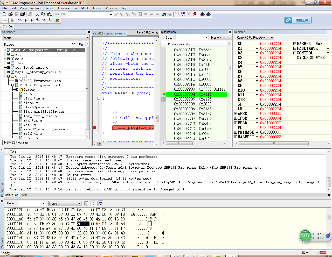Stop debugging with the red X icon
The image size is (332, 257).
(57, 20)
